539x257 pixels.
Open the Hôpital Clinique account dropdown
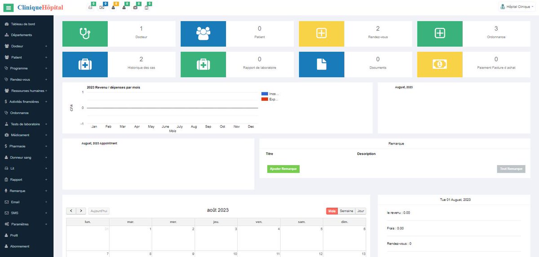(x=517, y=7)
